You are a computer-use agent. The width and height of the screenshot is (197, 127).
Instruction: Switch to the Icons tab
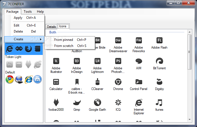[x=63, y=26]
